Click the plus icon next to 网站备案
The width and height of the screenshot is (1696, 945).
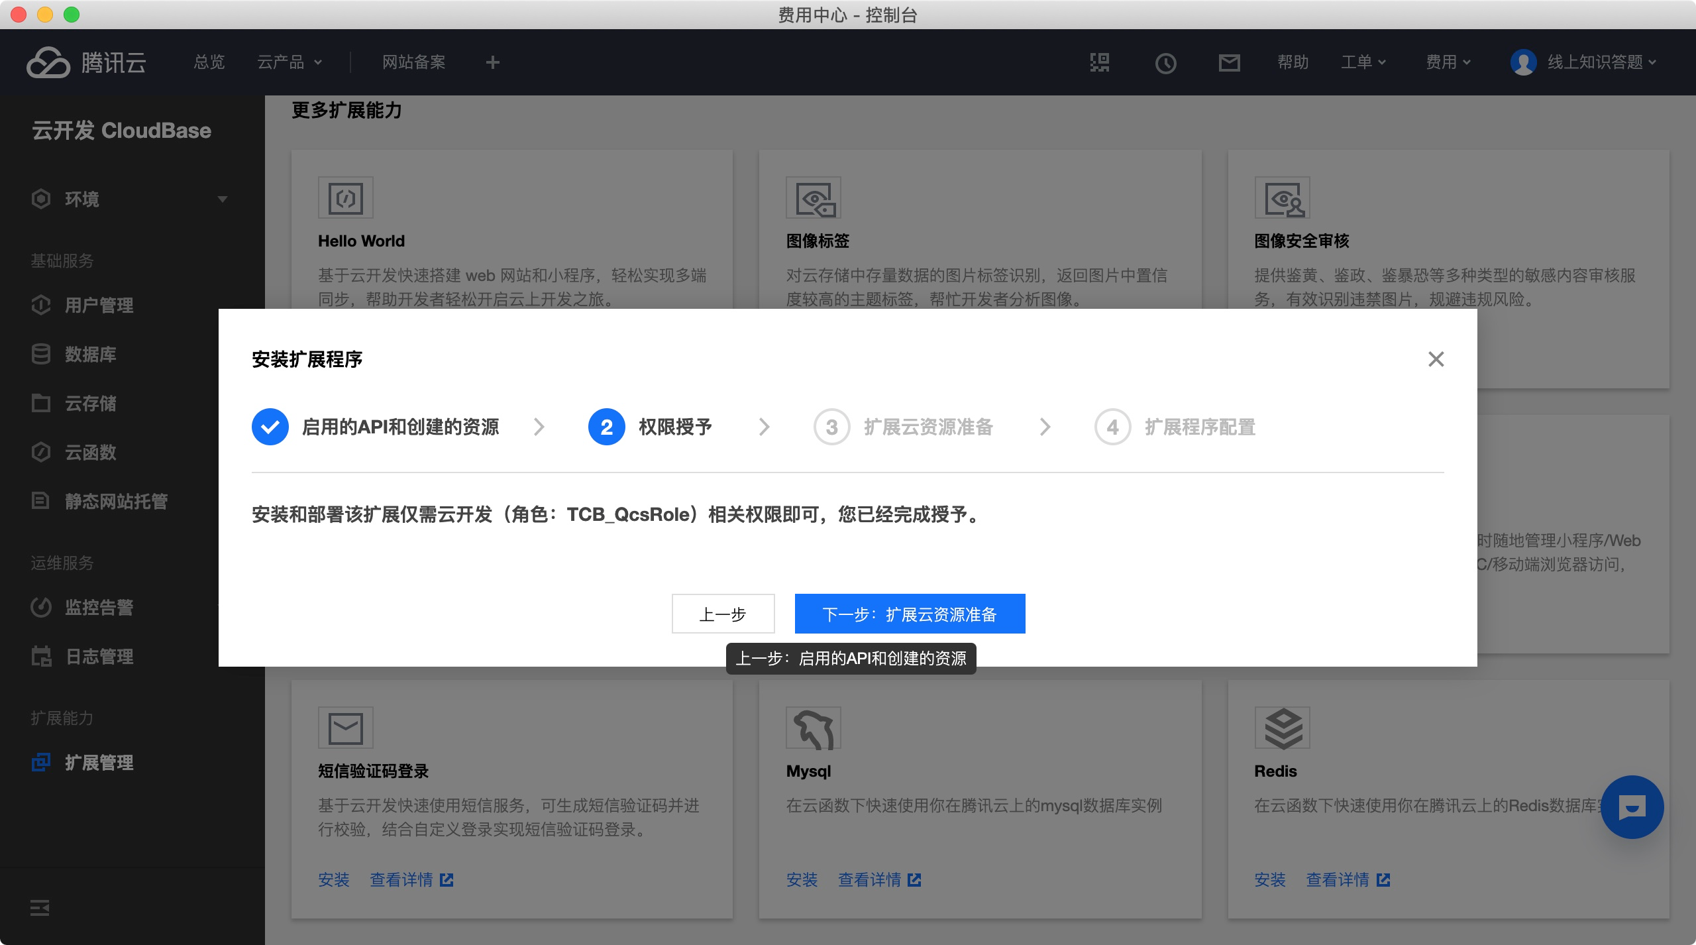click(492, 62)
